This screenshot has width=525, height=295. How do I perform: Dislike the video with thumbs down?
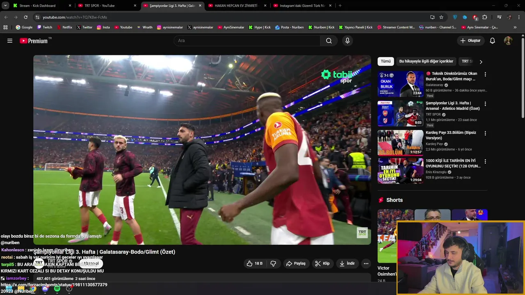273,263
